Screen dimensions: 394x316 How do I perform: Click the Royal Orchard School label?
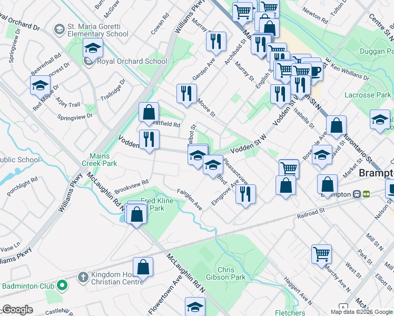pos(132,61)
